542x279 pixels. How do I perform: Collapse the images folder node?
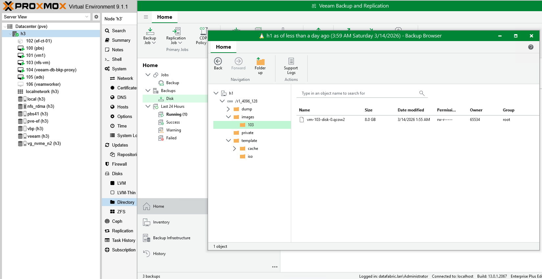click(228, 117)
